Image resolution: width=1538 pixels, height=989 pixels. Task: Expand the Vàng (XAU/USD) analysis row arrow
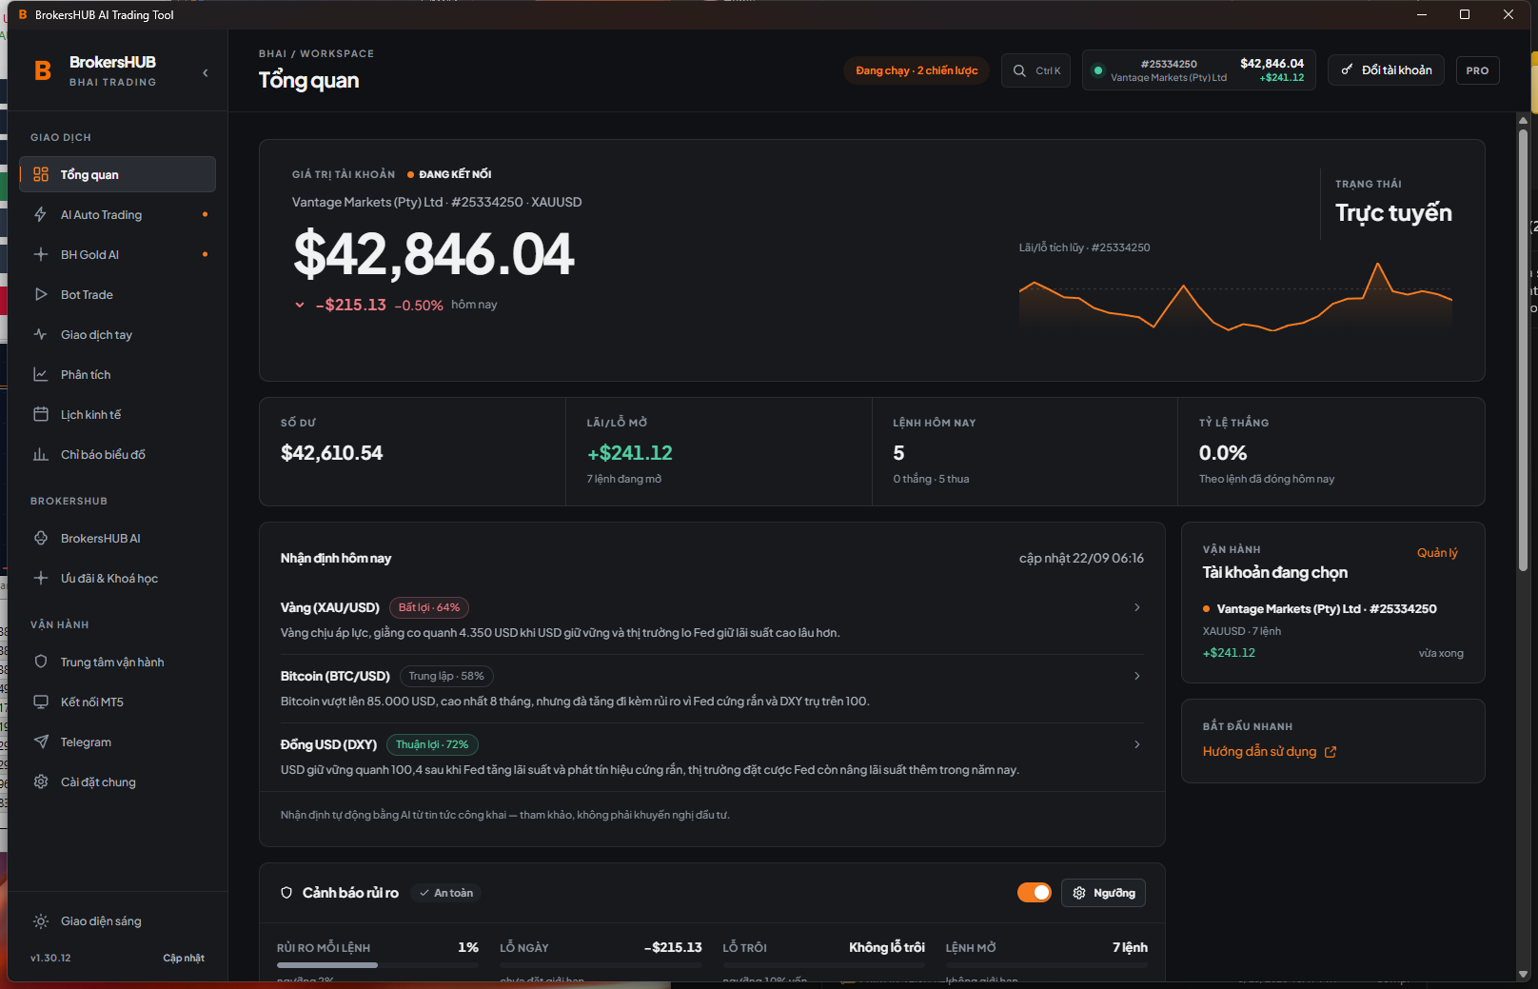(x=1137, y=607)
